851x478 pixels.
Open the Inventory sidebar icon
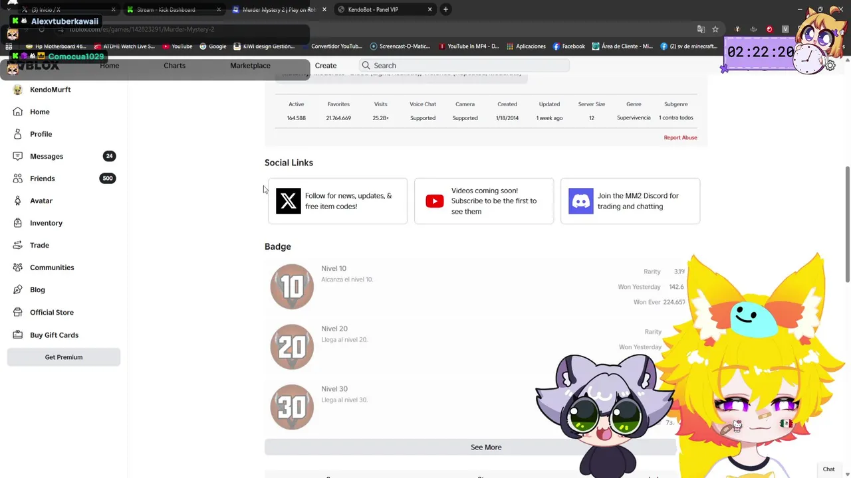[x=18, y=223]
